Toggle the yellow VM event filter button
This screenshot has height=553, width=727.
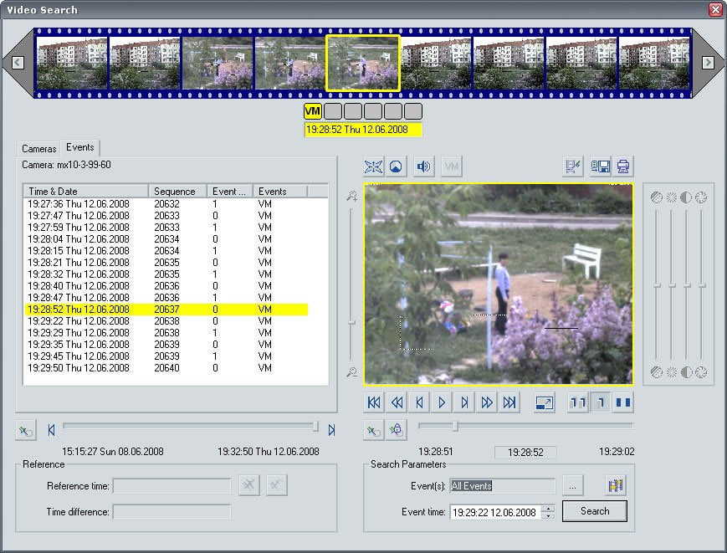pyautogui.click(x=313, y=111)
